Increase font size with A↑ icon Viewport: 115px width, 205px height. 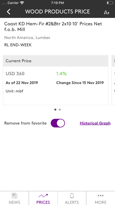coord(107,13)
